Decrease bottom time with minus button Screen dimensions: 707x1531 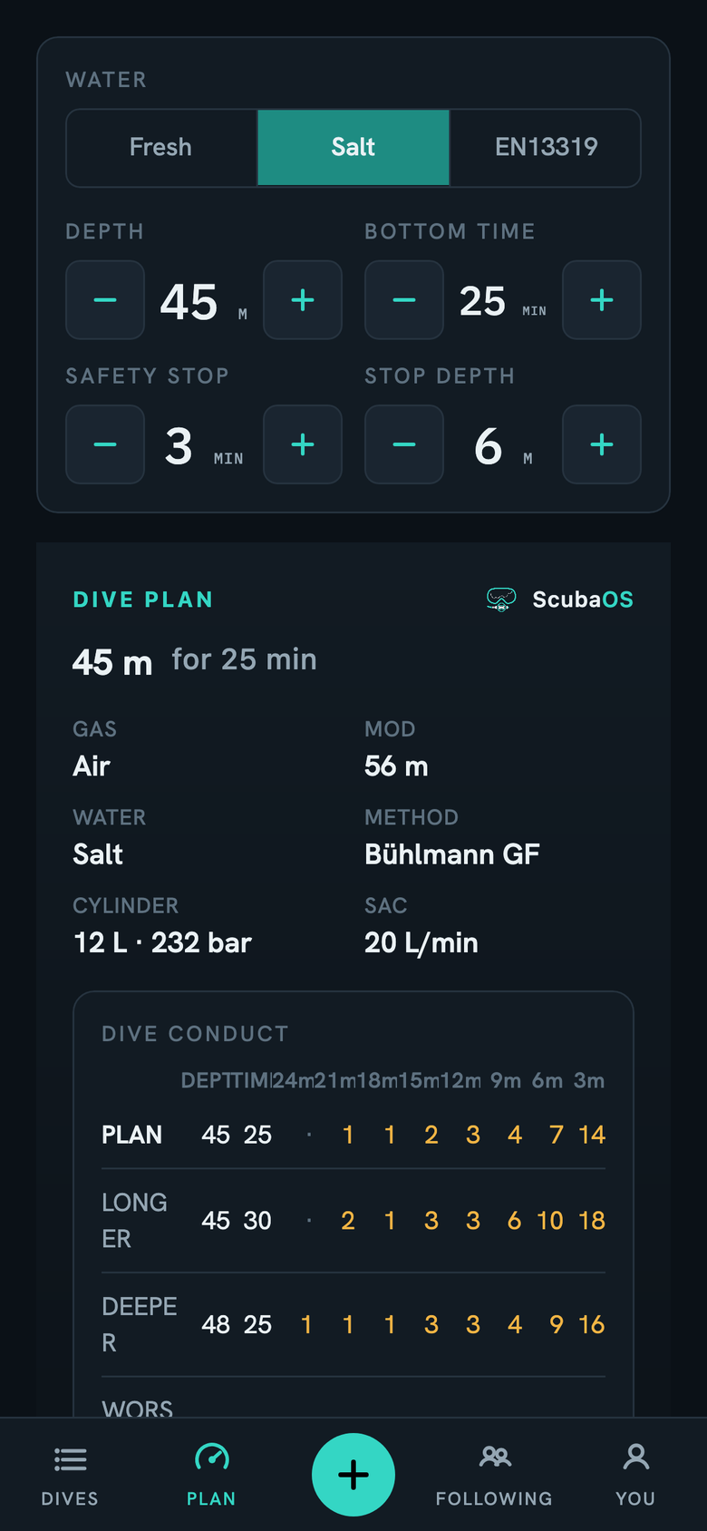click(404, 300)
